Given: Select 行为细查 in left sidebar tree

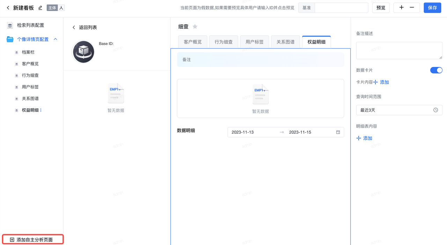Looking at the screenshot, I should coord(30,75).
